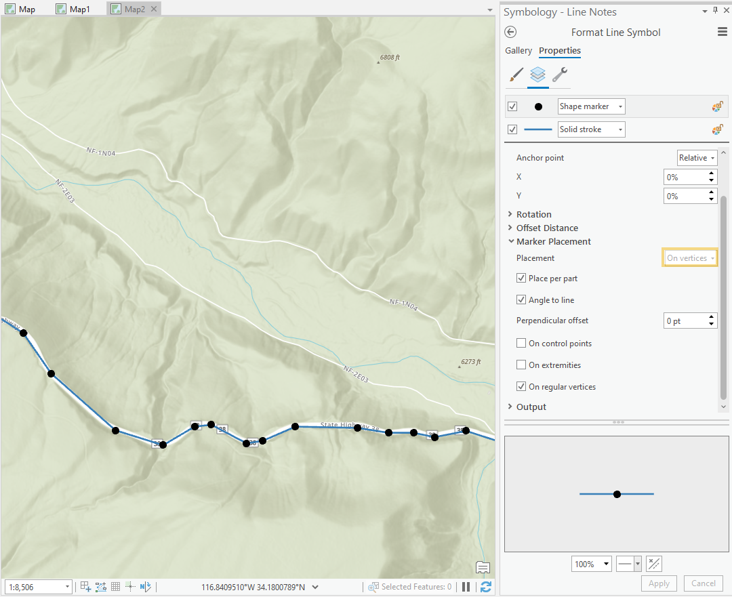Click the color lock icon beside Shape marker
This screenshot has height=597, width=732.
pyautogui.click(x=717, y=106)
